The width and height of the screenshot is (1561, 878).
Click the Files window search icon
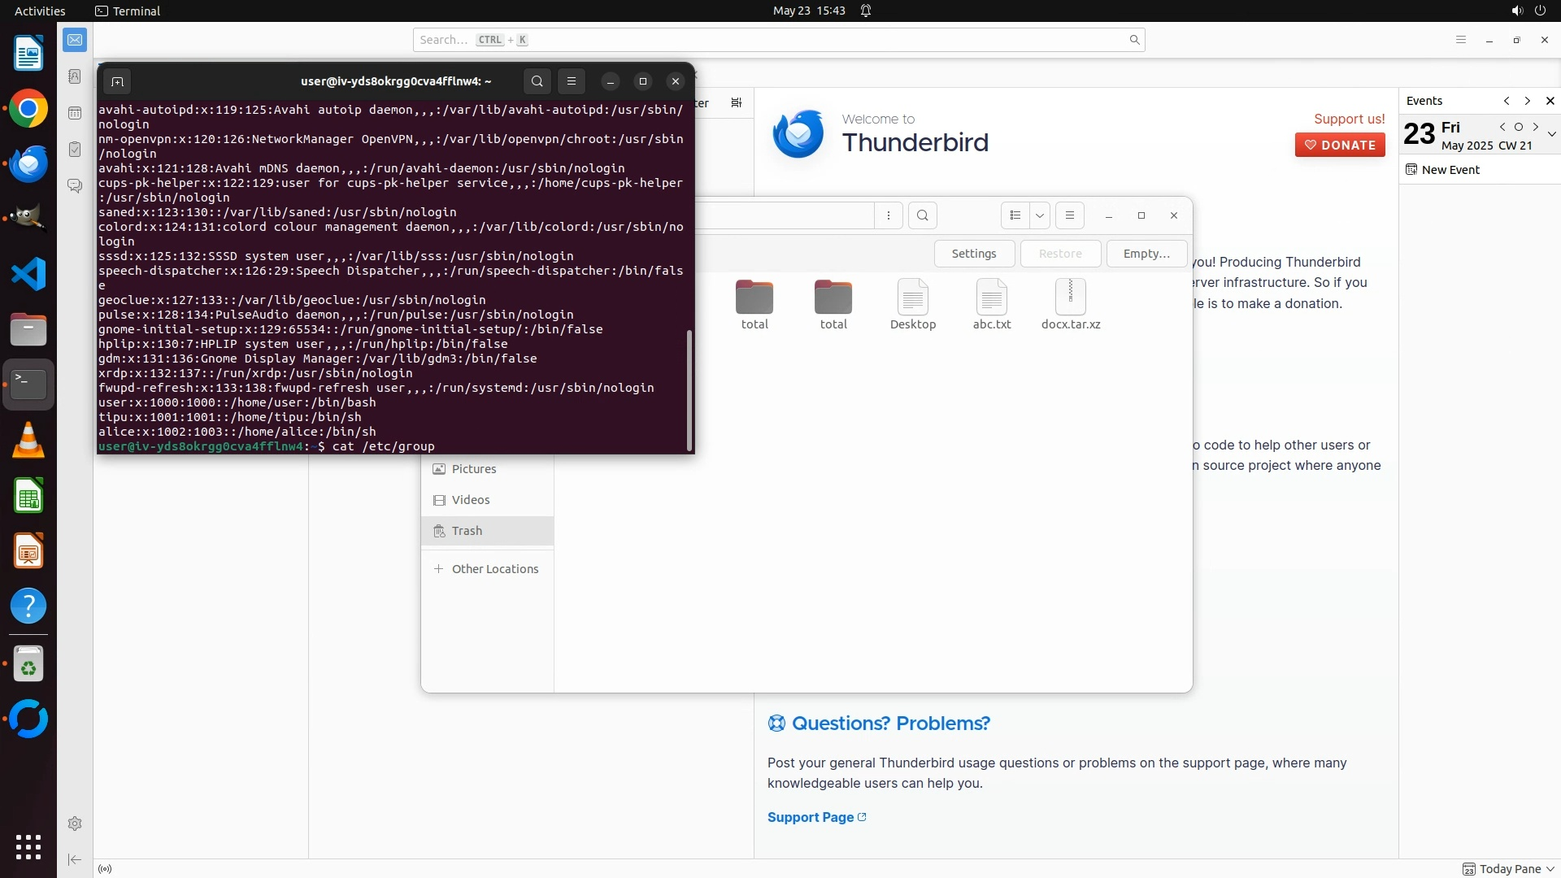(x=922, y=215)
